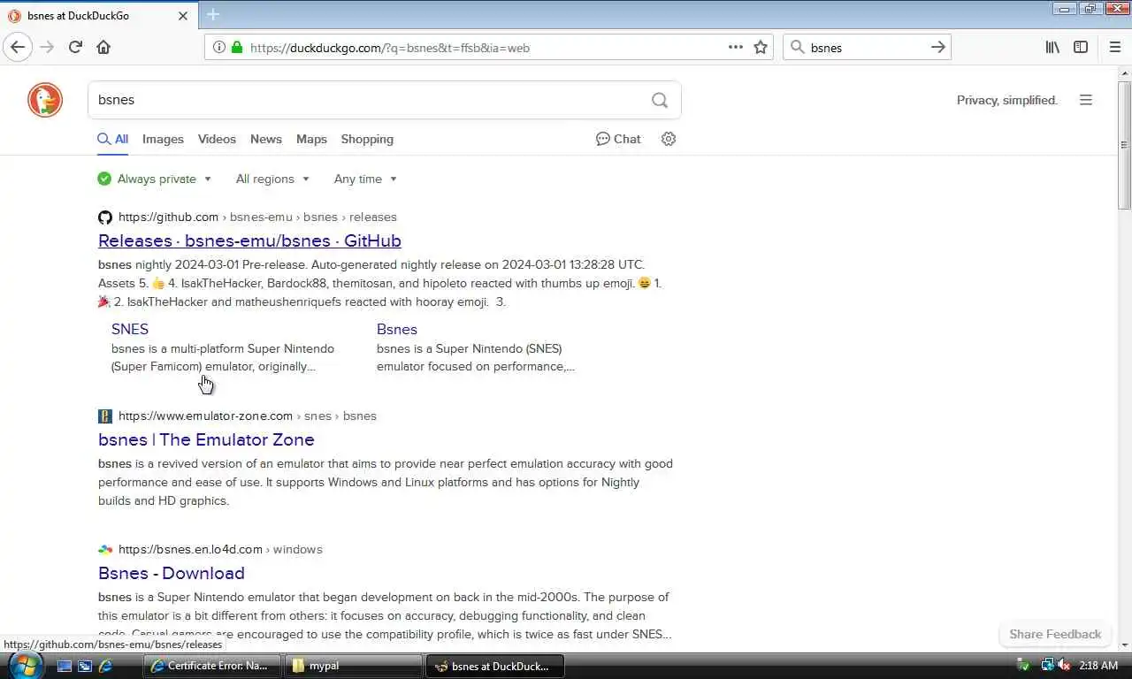The height and width of the screenshot is (679, 1132).
Task: Switch to mypal folder taskbar window
Action: point(353,666)
